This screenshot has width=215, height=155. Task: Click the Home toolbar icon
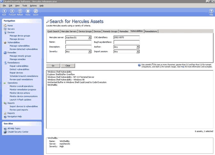pyautogui.click(x=28, y=12)
